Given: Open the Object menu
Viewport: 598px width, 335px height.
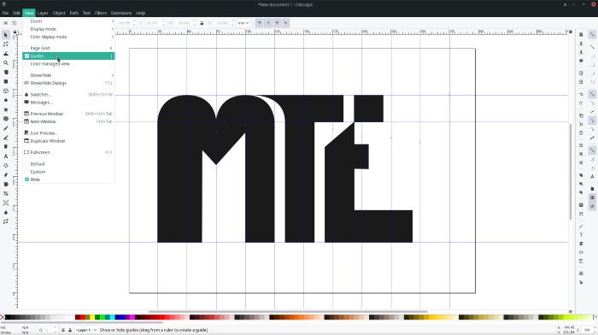Looking at the screenshot, I should coord(59,13).
